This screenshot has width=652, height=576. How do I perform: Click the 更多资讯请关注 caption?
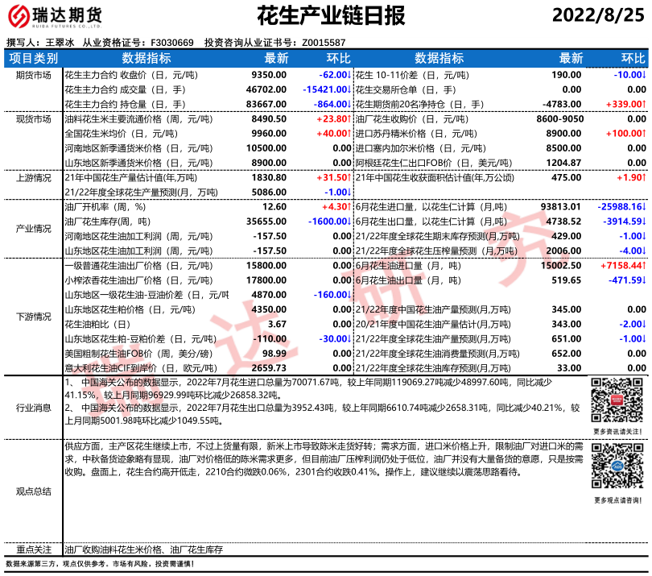[x=617, y=432]
